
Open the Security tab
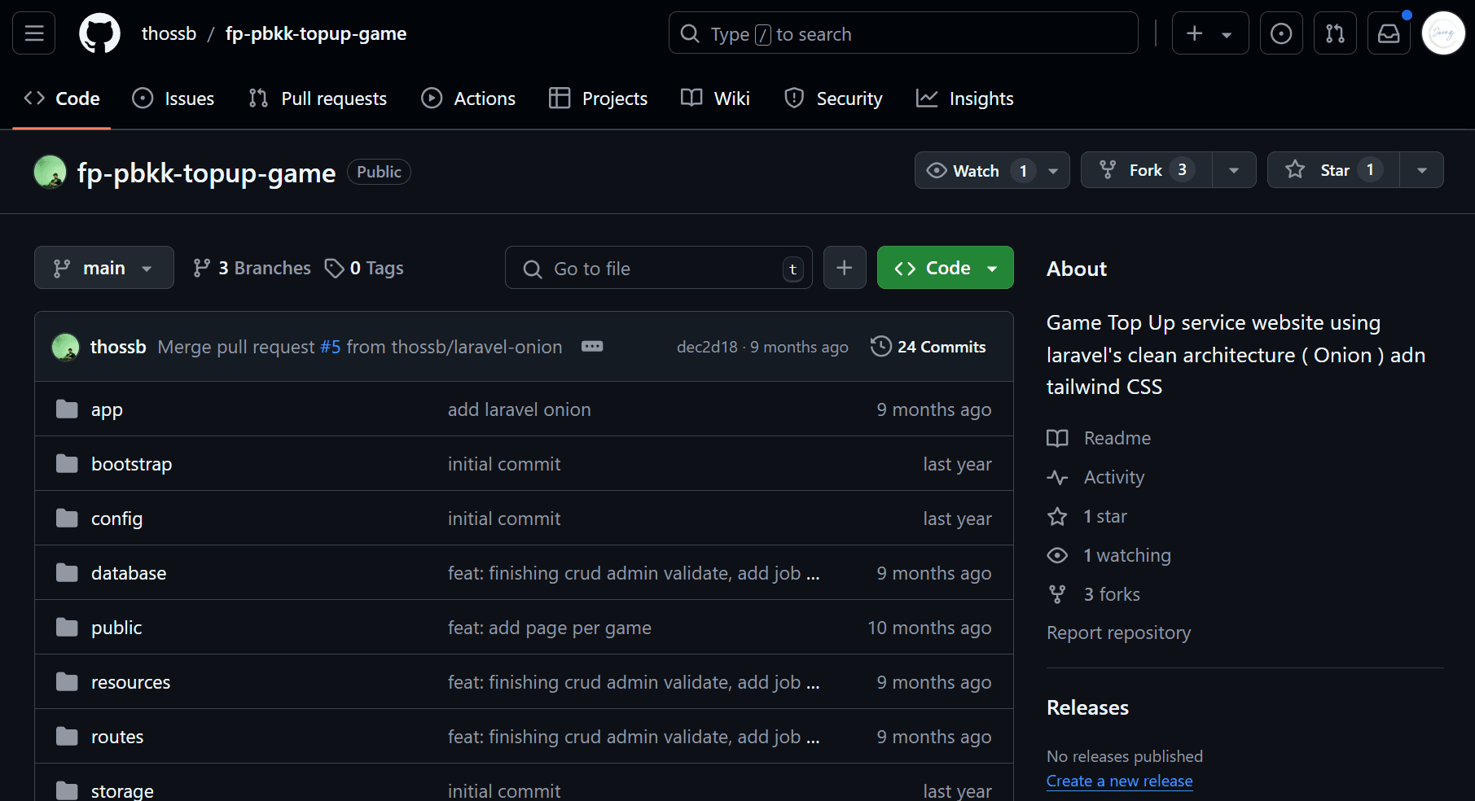(833, 98)
